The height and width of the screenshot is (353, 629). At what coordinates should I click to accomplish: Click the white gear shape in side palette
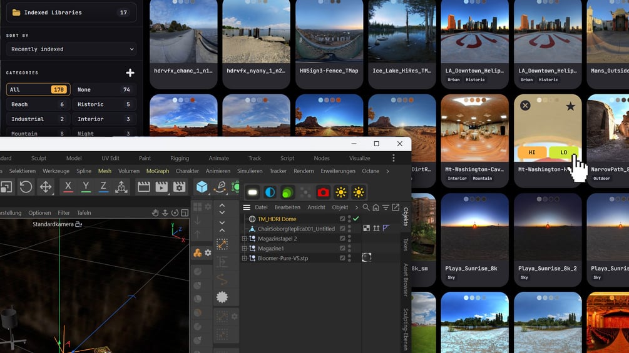pyautogui.click(x=222, y=297)
